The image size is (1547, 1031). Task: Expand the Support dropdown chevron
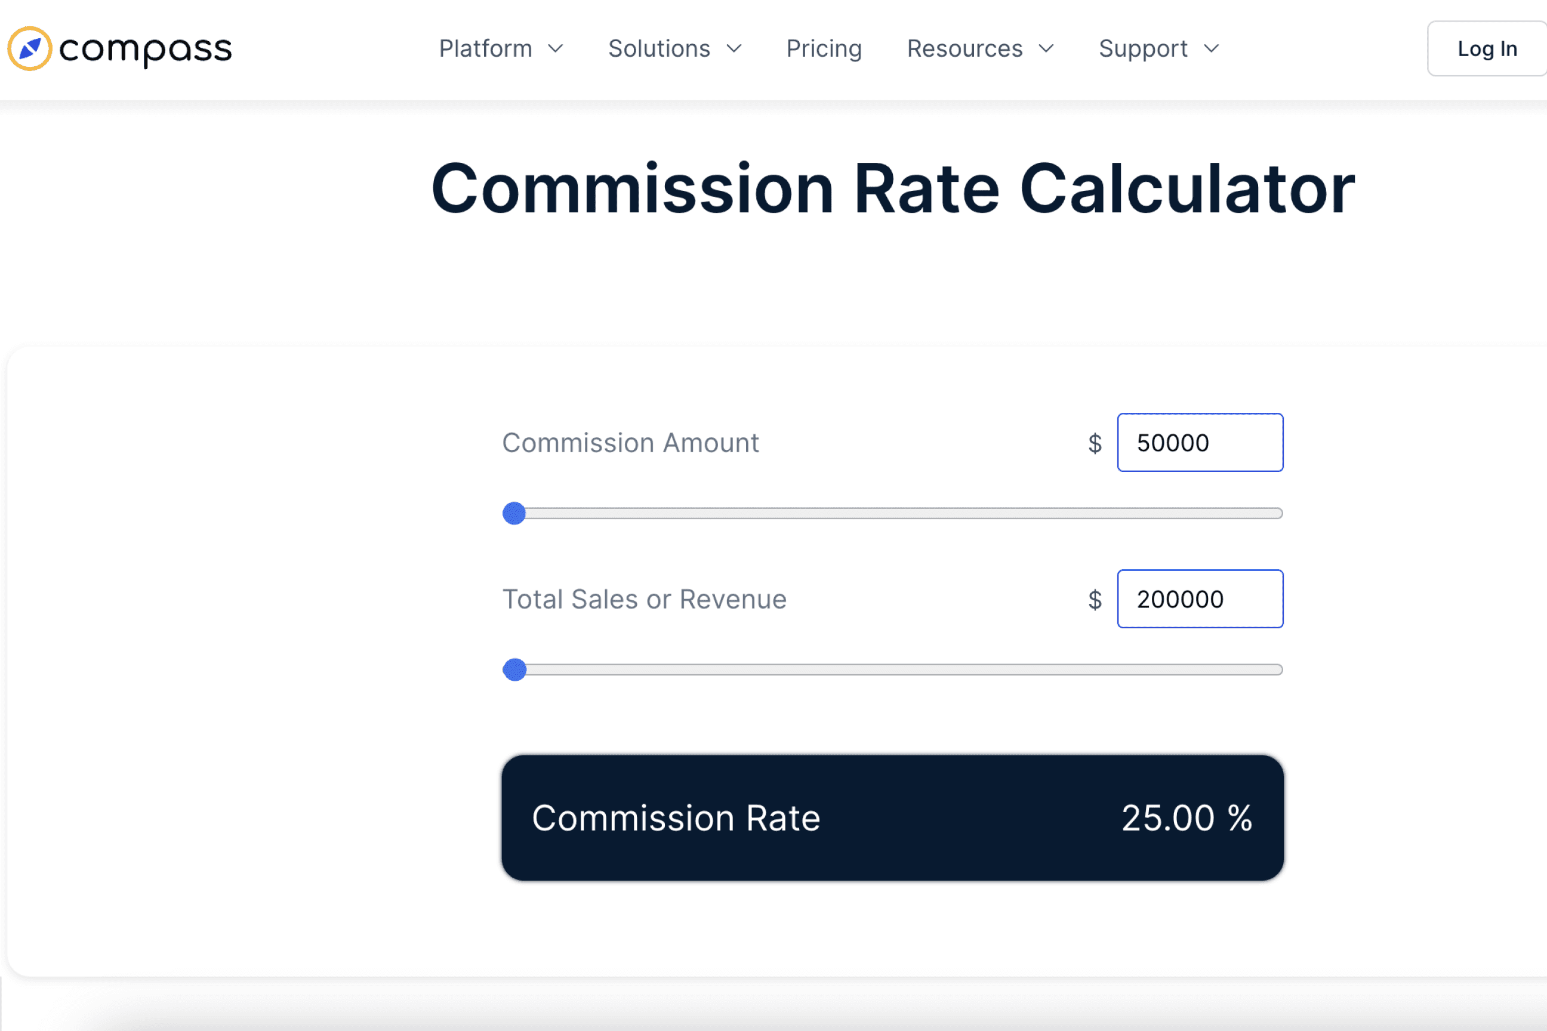[1211, 49]
